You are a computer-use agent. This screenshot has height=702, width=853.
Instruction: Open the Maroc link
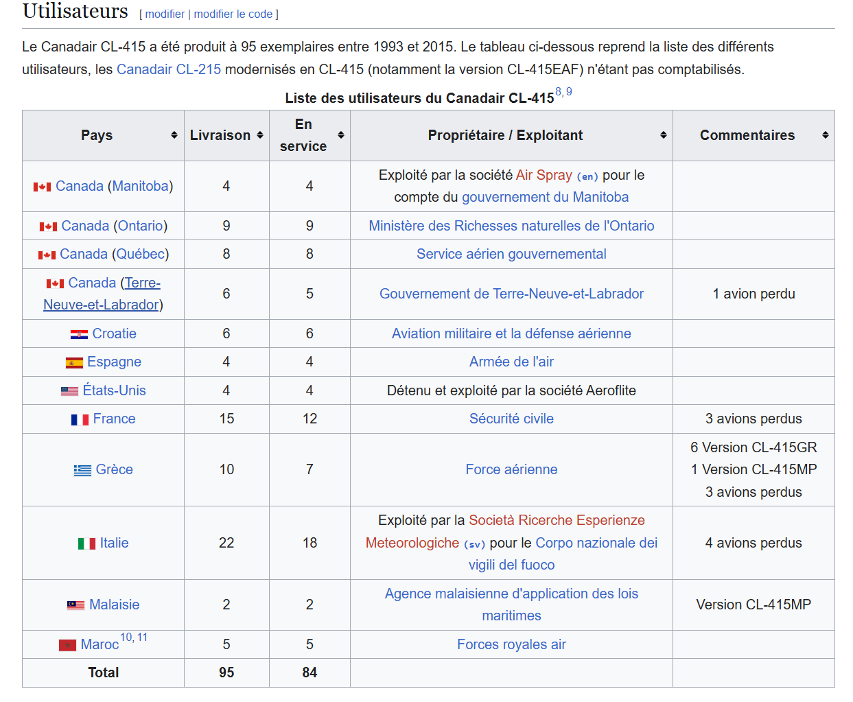100,644
